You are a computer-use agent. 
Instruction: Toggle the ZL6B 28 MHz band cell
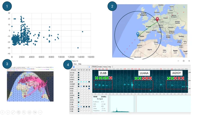point(89,82)
